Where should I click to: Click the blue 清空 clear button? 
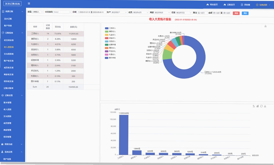coord(245,13)
